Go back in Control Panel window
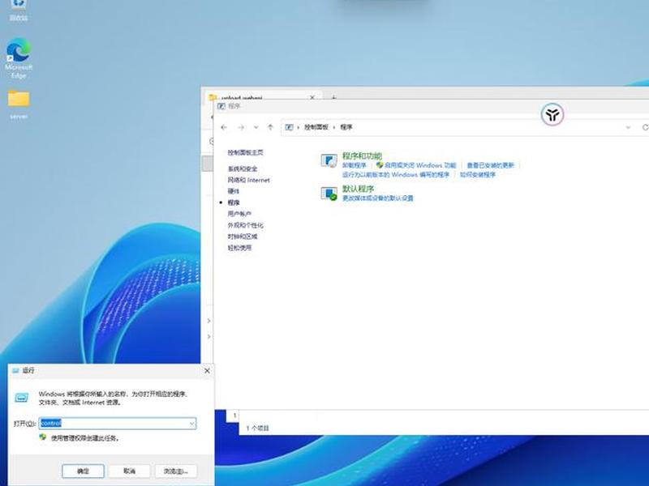Image resolution: width=649 pixels, height=486 pixels. tap(224, 127)
